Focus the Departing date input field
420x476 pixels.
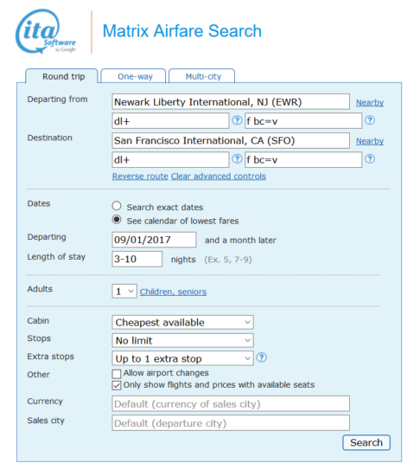tap(154, 240)
